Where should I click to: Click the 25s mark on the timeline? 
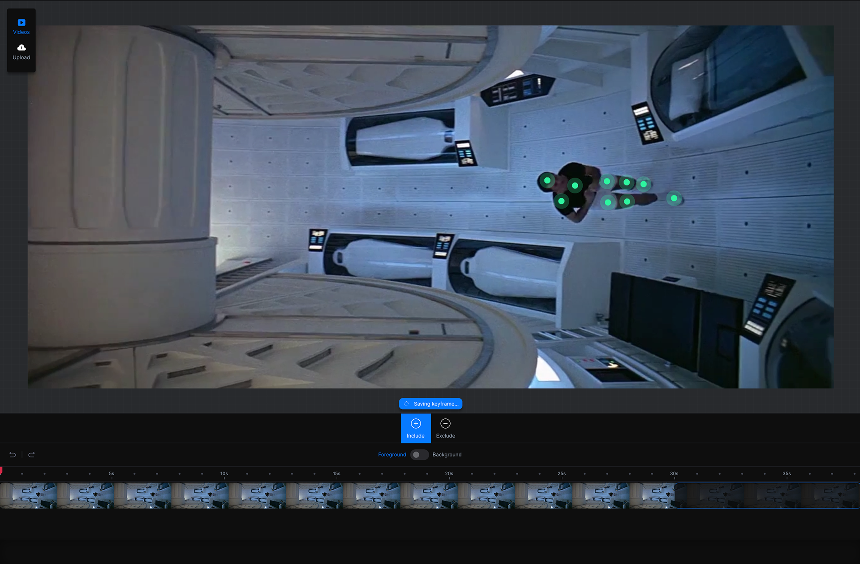coord(562,474)
